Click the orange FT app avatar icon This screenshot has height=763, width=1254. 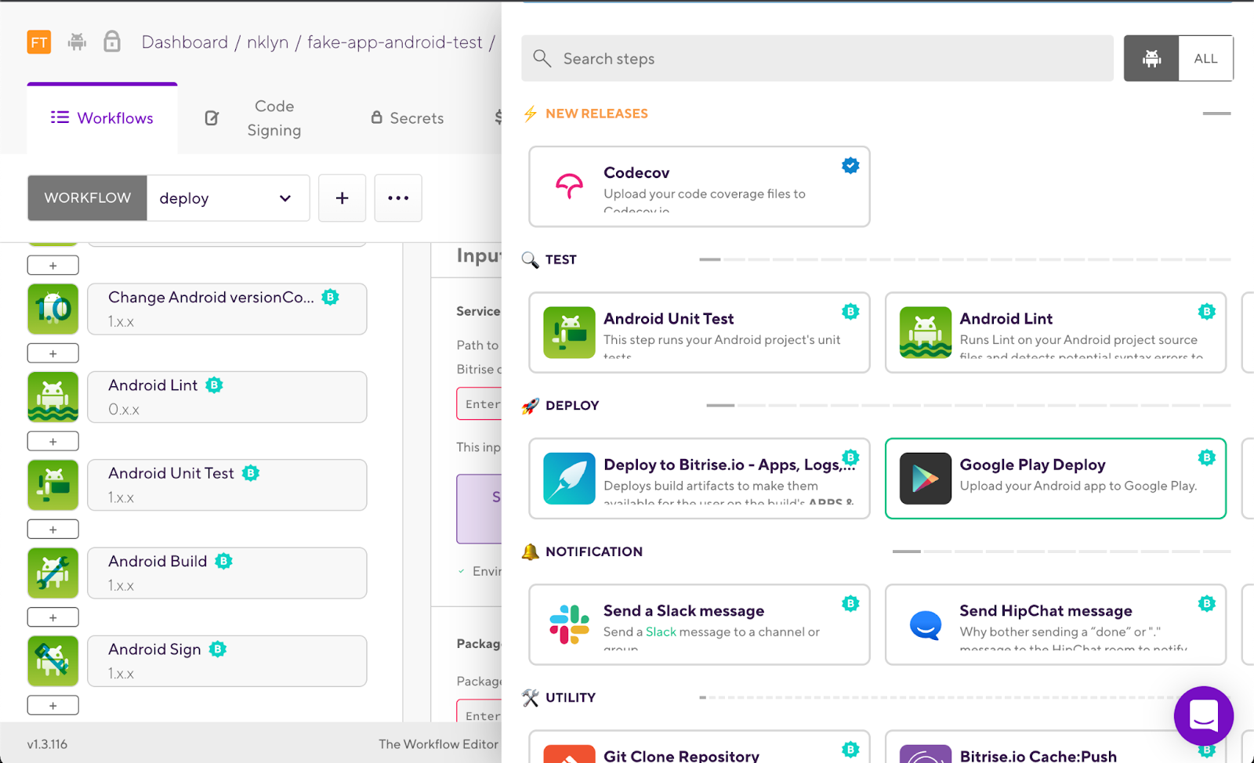[39, 42]
